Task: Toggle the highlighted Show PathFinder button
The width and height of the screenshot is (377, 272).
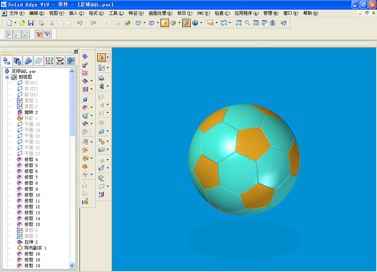Action: pyautogui.click(x=39, y=34)
